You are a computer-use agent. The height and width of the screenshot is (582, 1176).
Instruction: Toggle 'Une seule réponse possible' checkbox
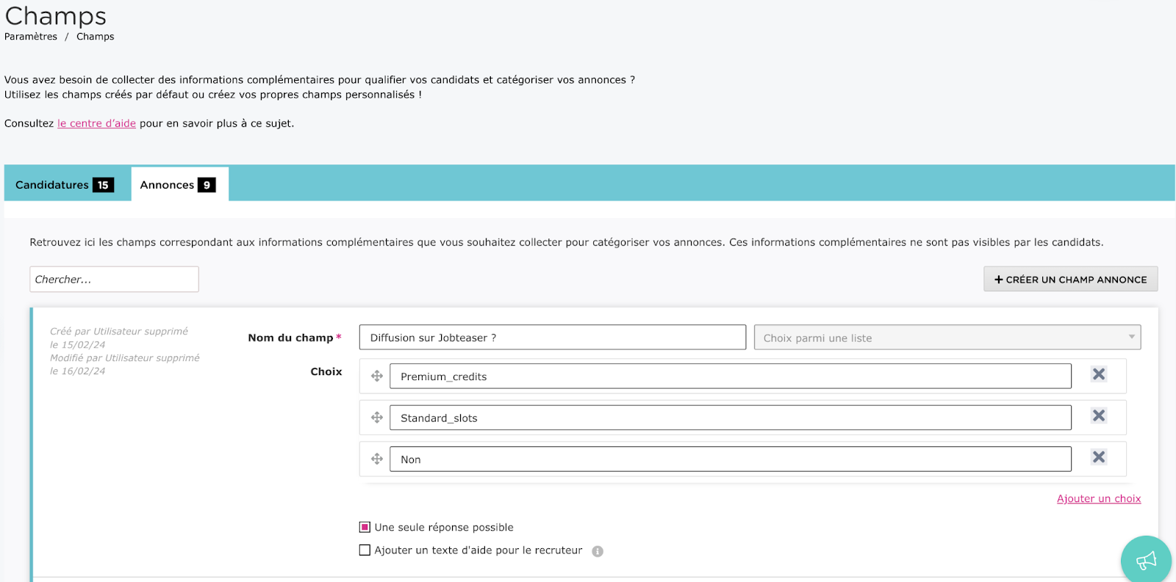tap(365, 527)
